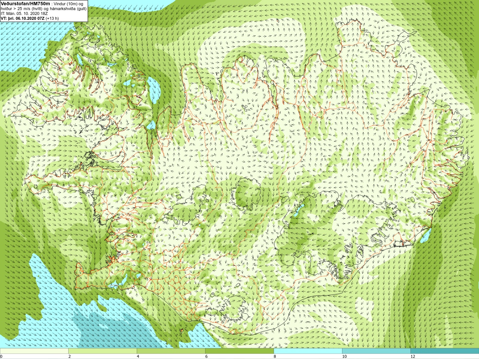
Task: Click the 'Vindur (10m) og' label
Action: point(68,4)
